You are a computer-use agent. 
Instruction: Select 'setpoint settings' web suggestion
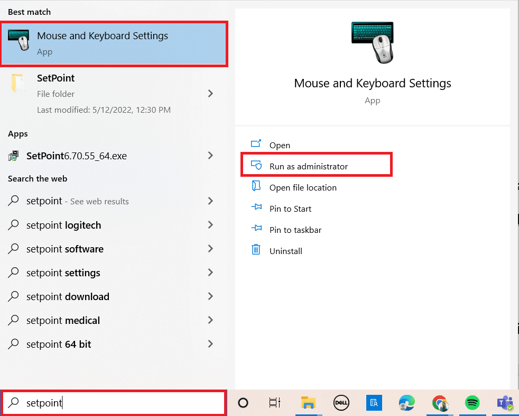click(x=114, y=273)
